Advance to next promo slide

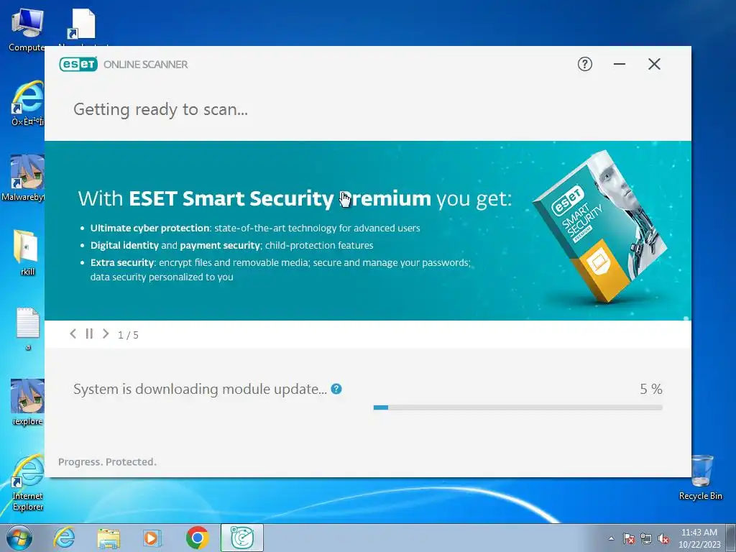[106, 333]
